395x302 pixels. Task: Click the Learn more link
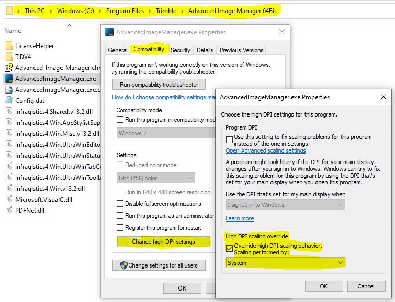(240, 218)
